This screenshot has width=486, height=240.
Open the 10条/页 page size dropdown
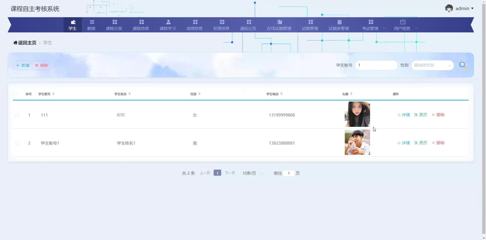(253, 173)
